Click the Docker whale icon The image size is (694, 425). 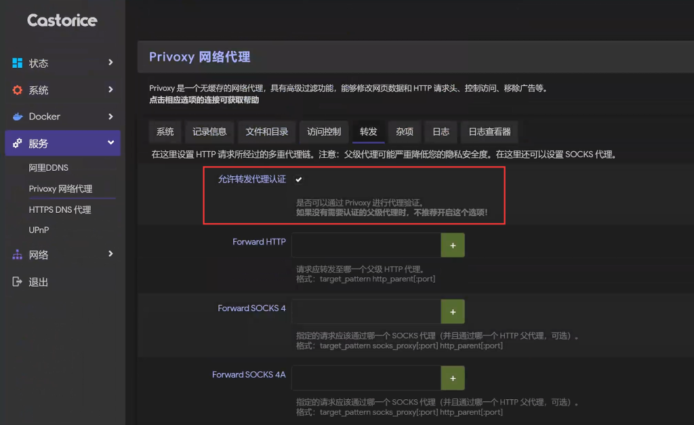pos(18,117)
